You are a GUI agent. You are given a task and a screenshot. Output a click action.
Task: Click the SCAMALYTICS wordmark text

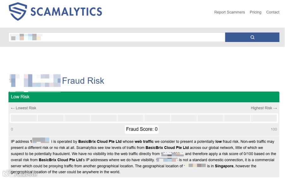pyautogui.click(x=66, y=12)
